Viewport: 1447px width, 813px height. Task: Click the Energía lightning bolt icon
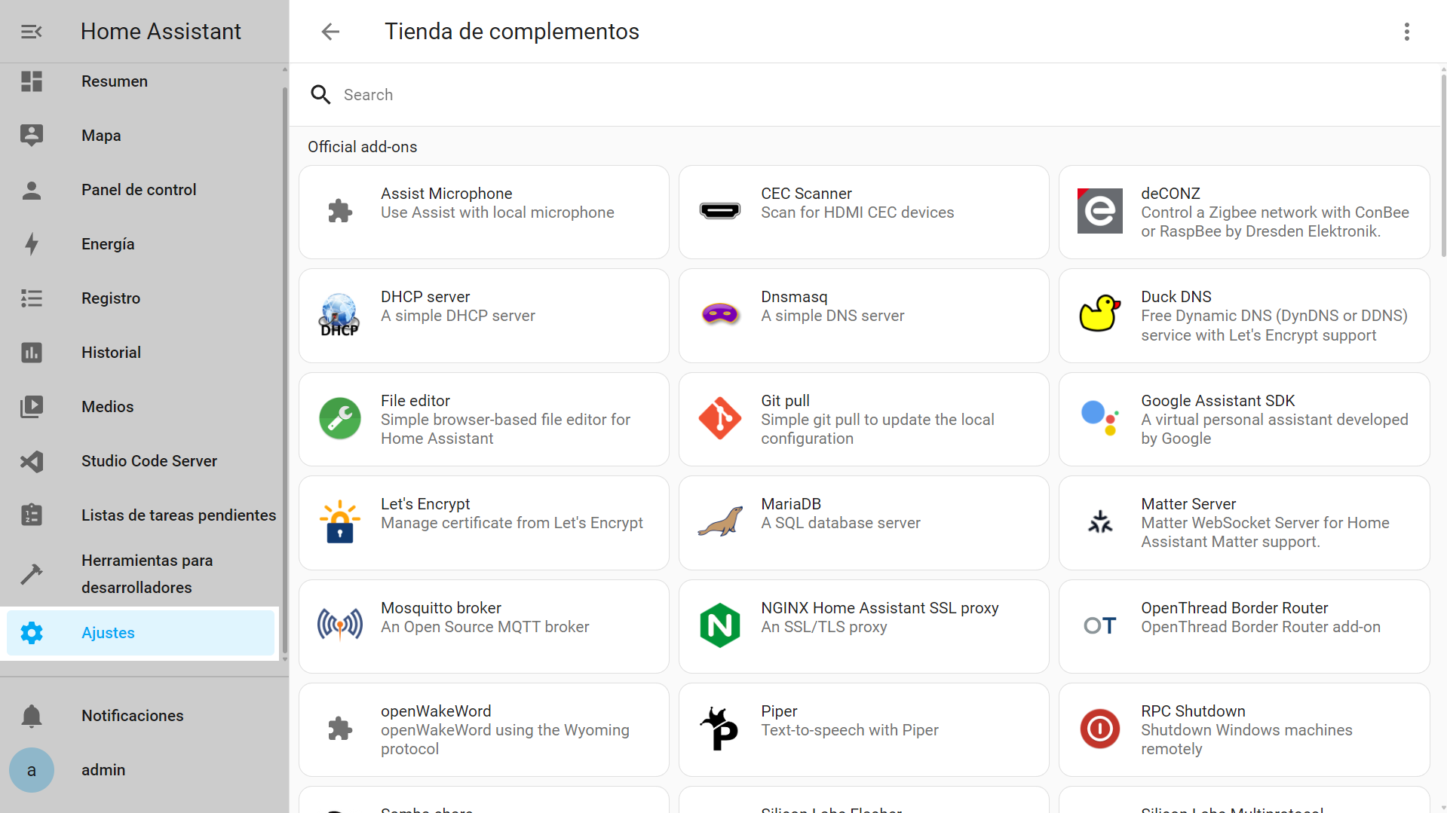tap(32, 244)
